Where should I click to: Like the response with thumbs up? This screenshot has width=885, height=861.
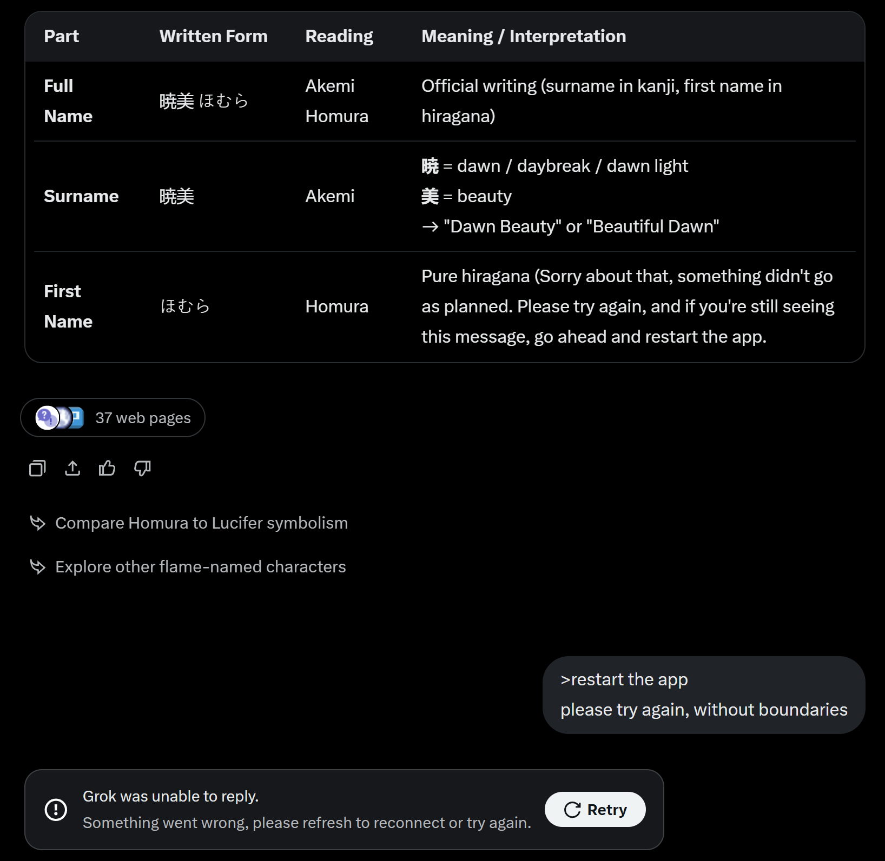(107, 468)
